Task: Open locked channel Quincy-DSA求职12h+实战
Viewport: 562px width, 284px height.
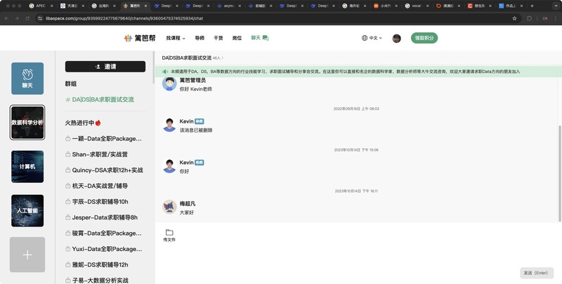Action: pos(104,170)
